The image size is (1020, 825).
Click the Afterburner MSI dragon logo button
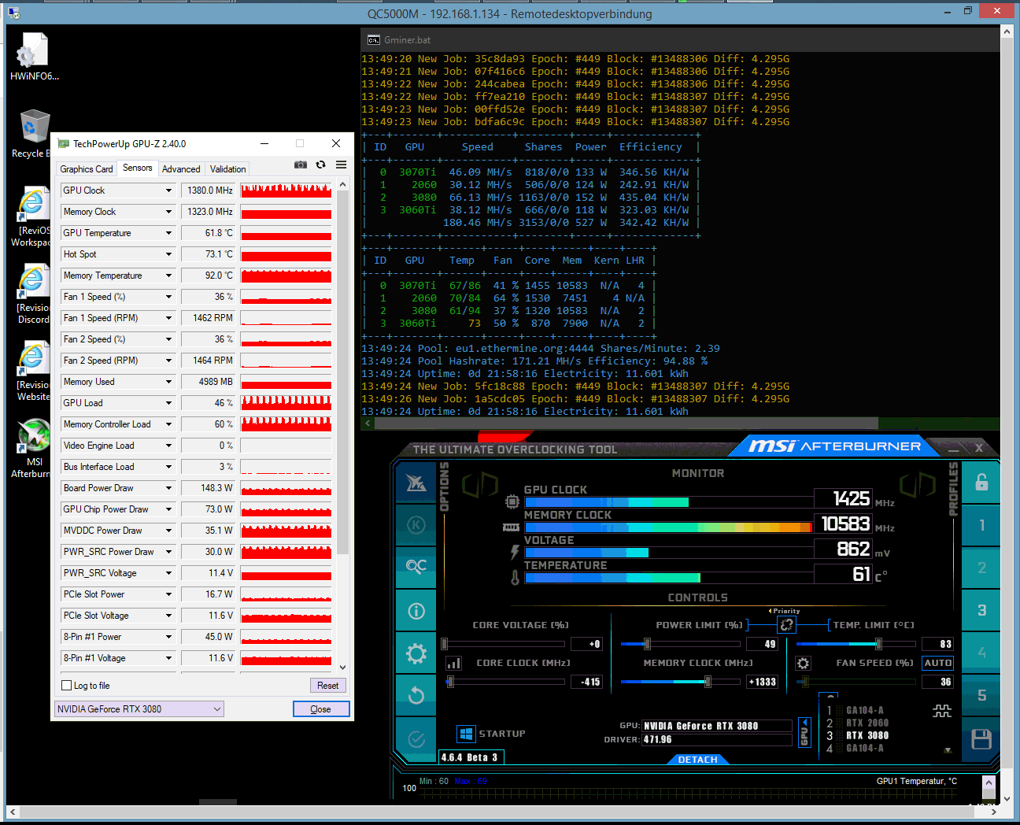click(x=416, y=483)
